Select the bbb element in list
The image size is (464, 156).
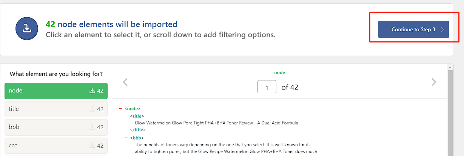[56, 127]
